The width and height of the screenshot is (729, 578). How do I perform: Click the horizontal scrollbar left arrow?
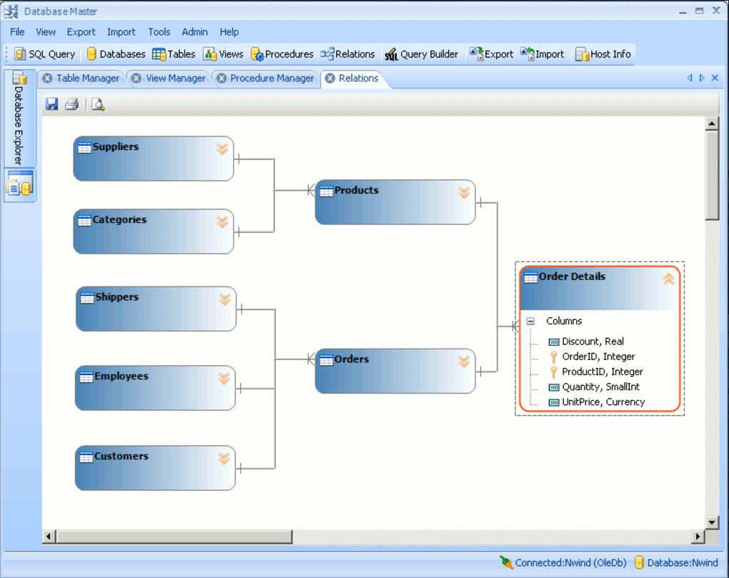[x=49, y=537]
